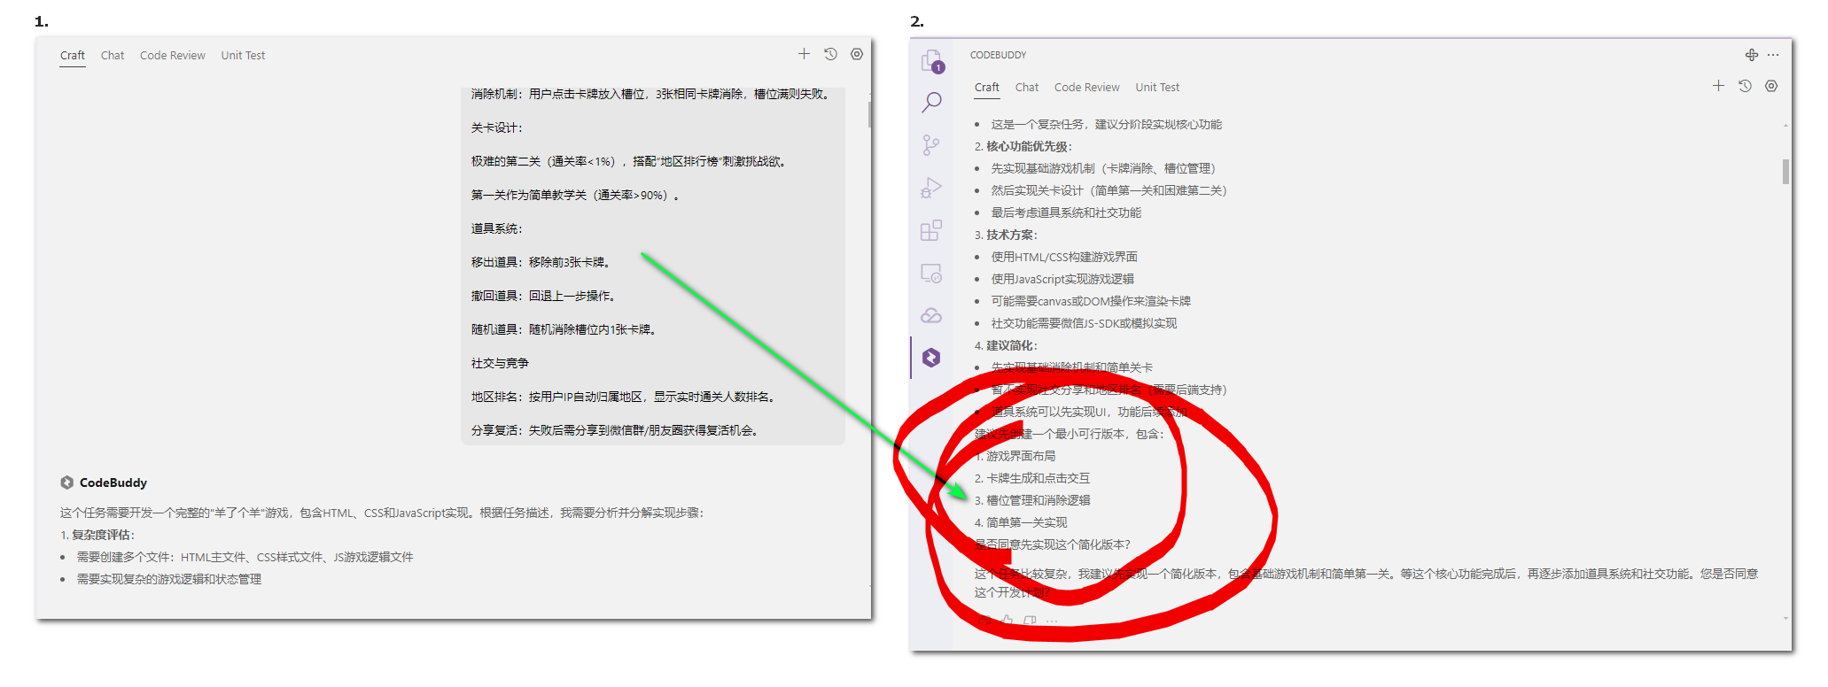Click '2. 核心功能优先级：' heading in panel 2
The height and width of the screenshot is (687, 1828).
tap(1023, 146)
